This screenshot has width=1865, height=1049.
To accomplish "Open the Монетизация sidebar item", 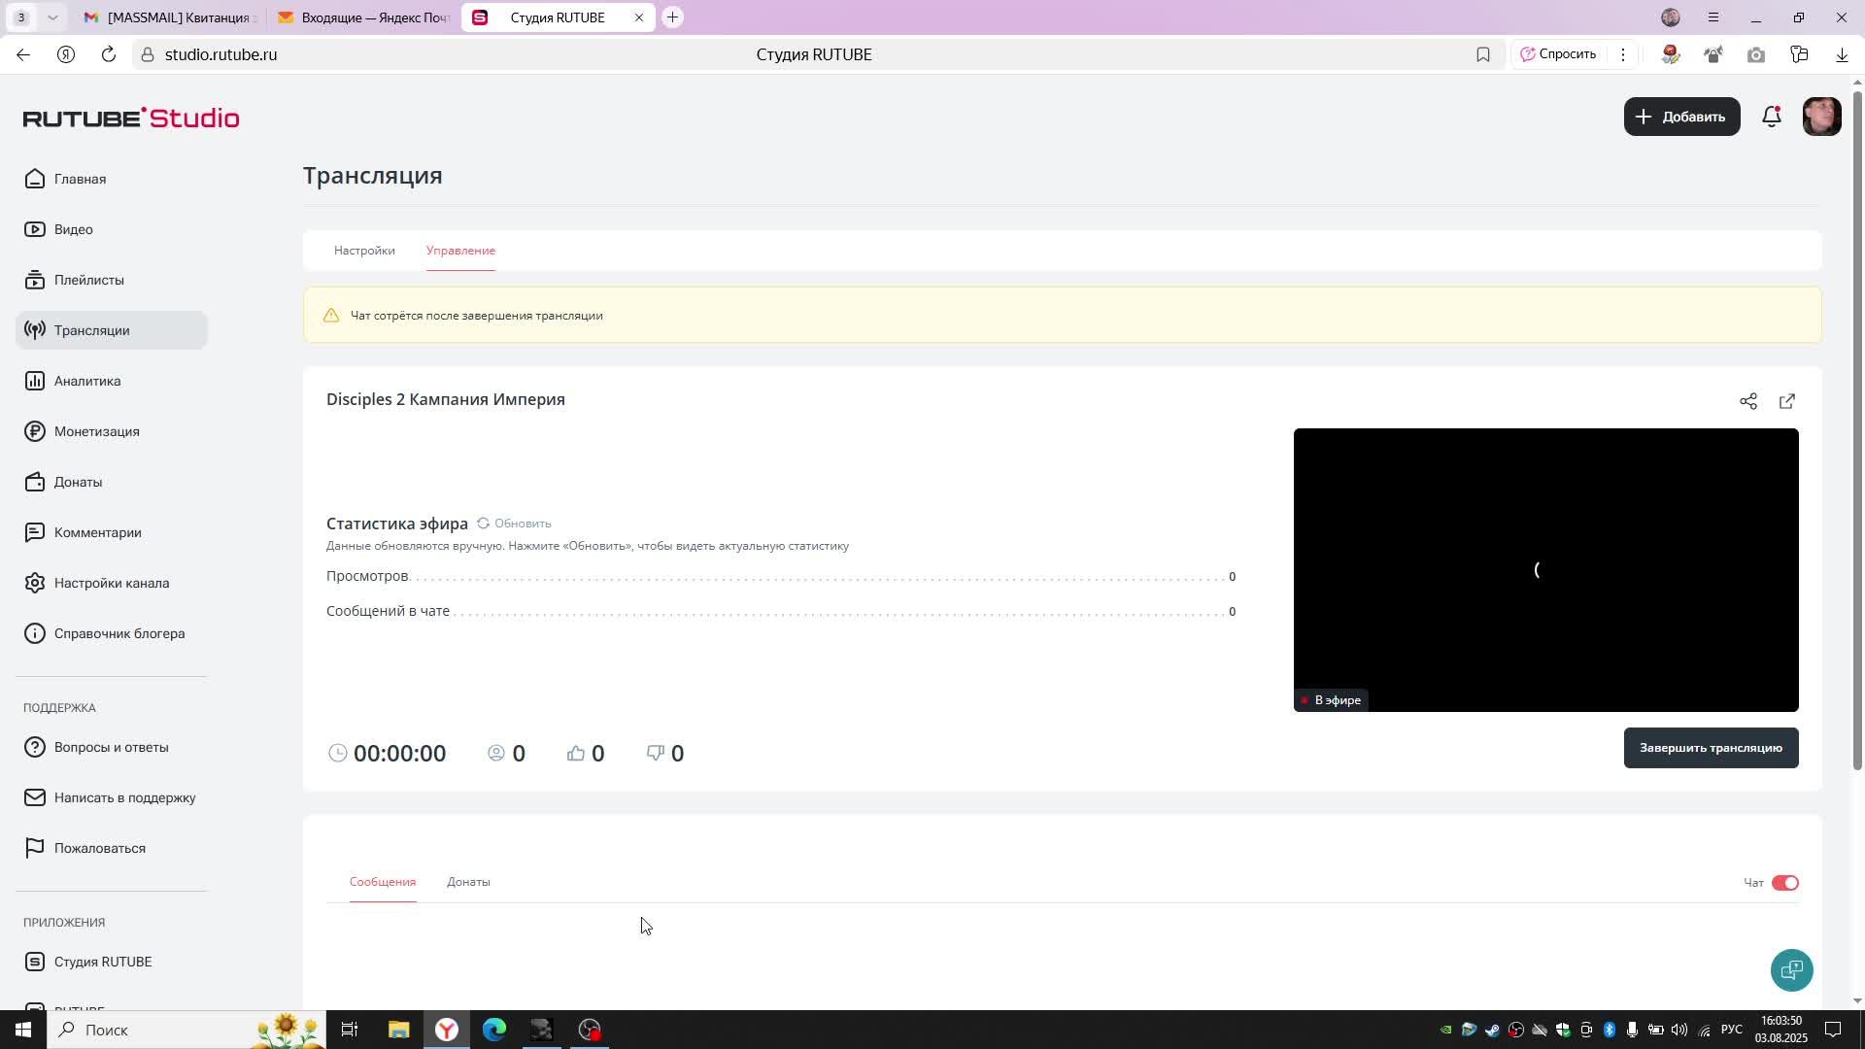I will [x=96, y=431].
